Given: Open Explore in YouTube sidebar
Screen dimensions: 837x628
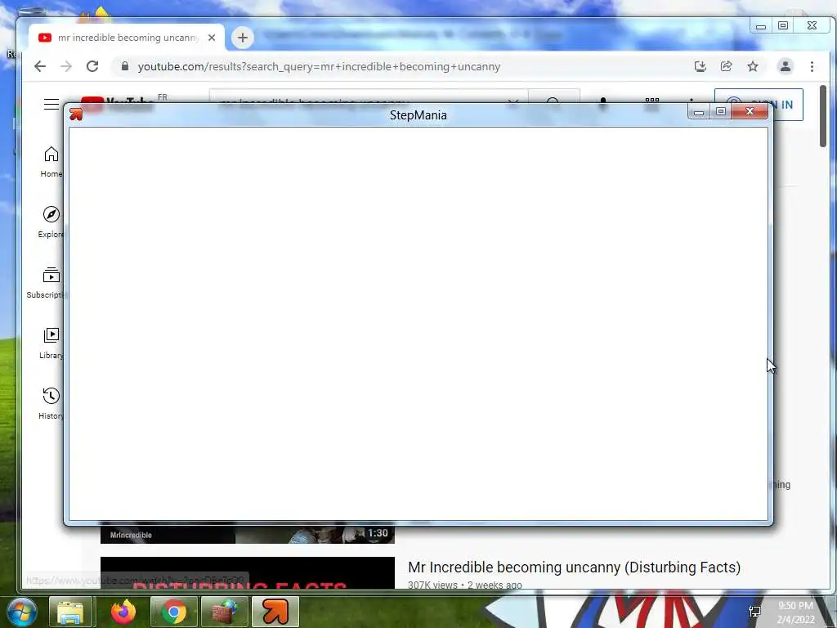Looking at the screenshot, I should (51, 222).
